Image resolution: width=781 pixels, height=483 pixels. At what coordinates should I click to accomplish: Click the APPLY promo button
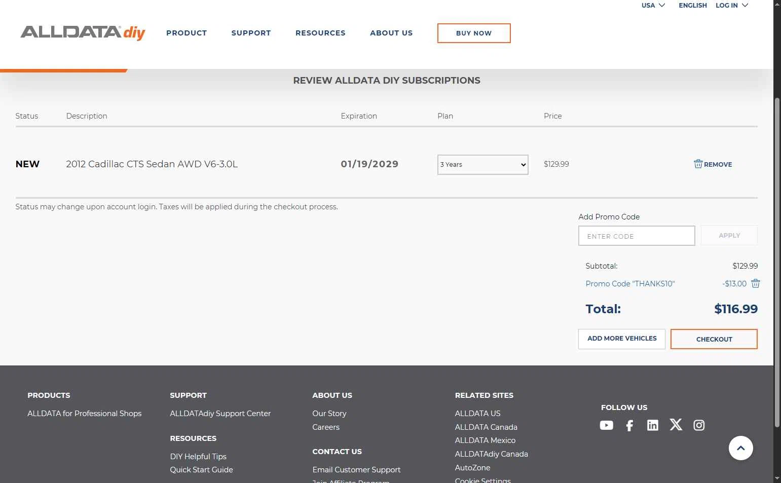coord(729,235)
